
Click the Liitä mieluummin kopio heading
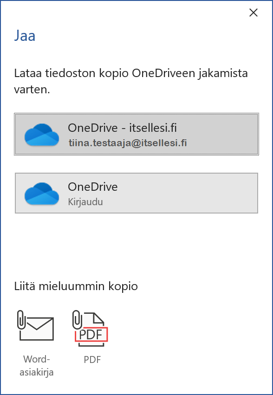[76, 286]
